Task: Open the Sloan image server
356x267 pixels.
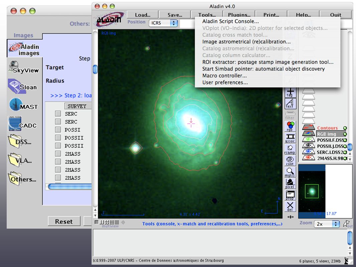Action: tap(22, 86)
